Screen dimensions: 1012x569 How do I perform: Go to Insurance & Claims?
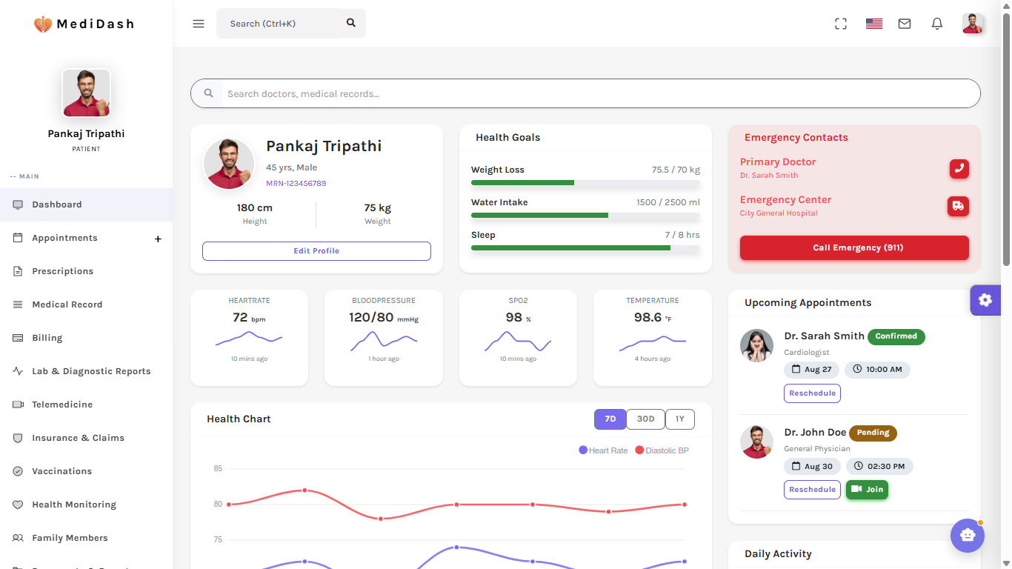pos(86,438)
